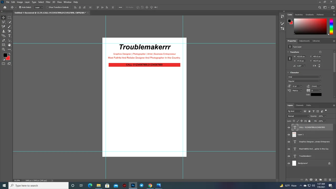The image size is (336, 189).
Task: Toggle the Auto-Select checkbox
Action: click(20, 7)
